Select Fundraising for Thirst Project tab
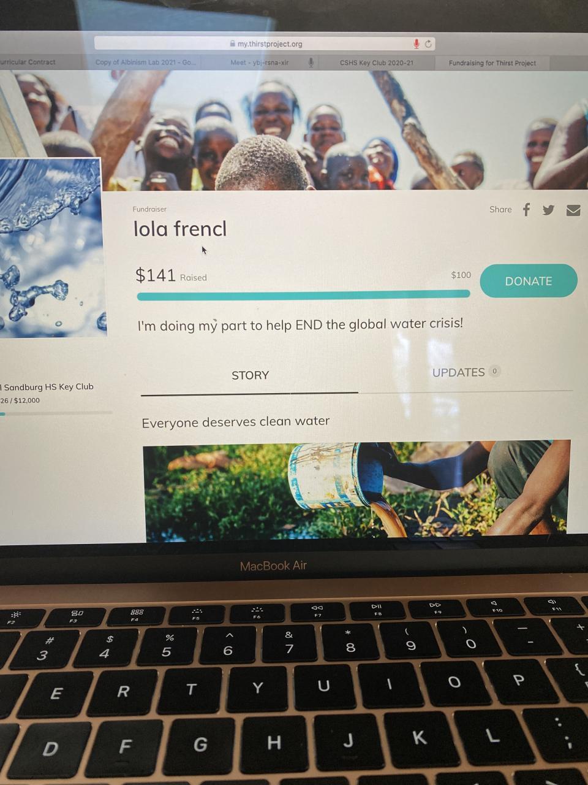This screenshot has height=785, width=588. coord(492,63)
